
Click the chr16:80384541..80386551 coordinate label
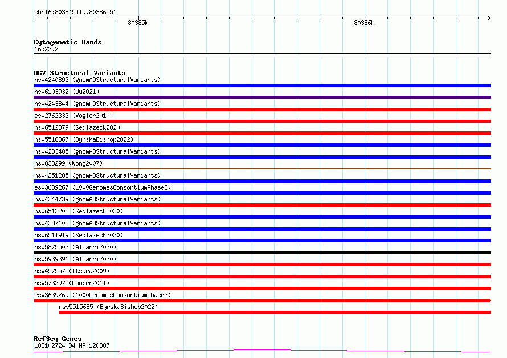pyautogui.click(x=75, y=13)
